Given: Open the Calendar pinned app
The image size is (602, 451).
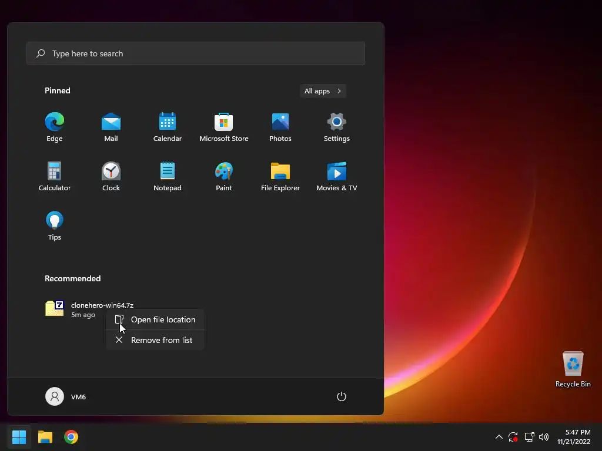Looking at the screenshot, I should tap(168, 127).
